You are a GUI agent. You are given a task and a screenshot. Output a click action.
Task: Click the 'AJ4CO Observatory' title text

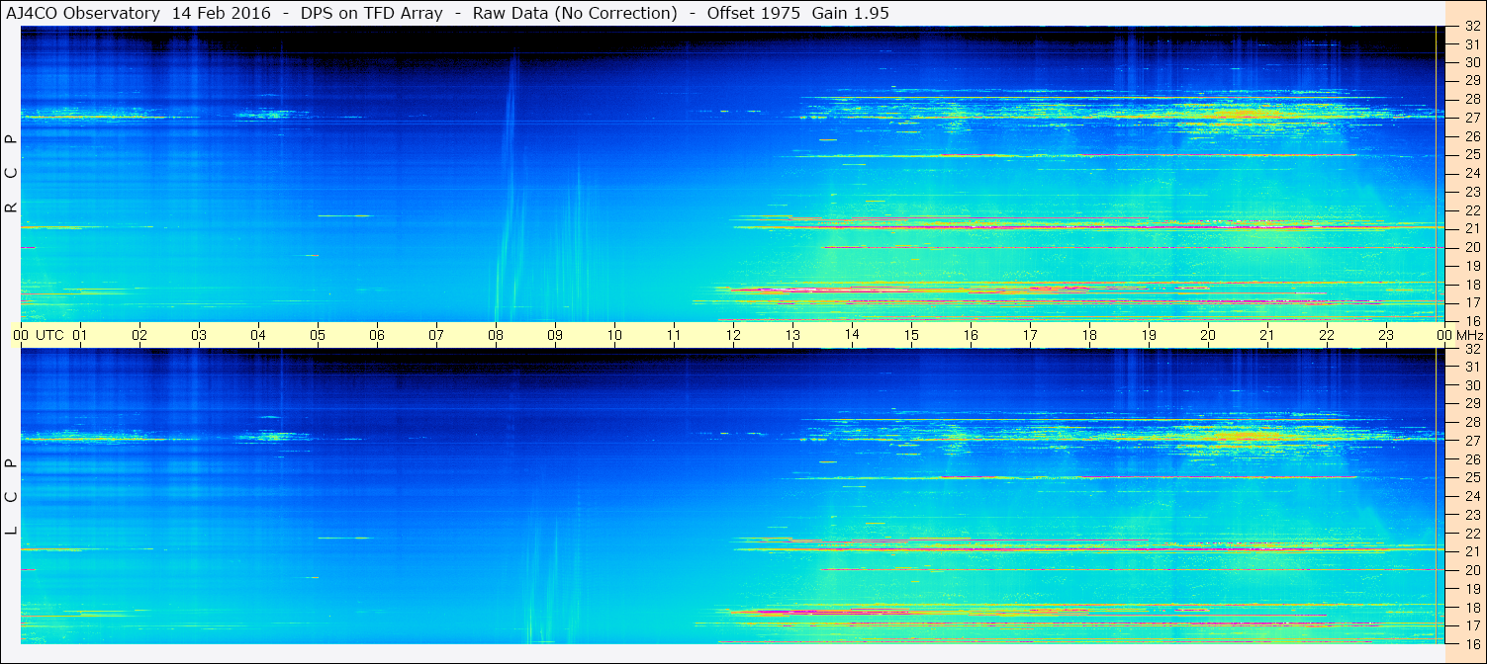tap(82, 13)
